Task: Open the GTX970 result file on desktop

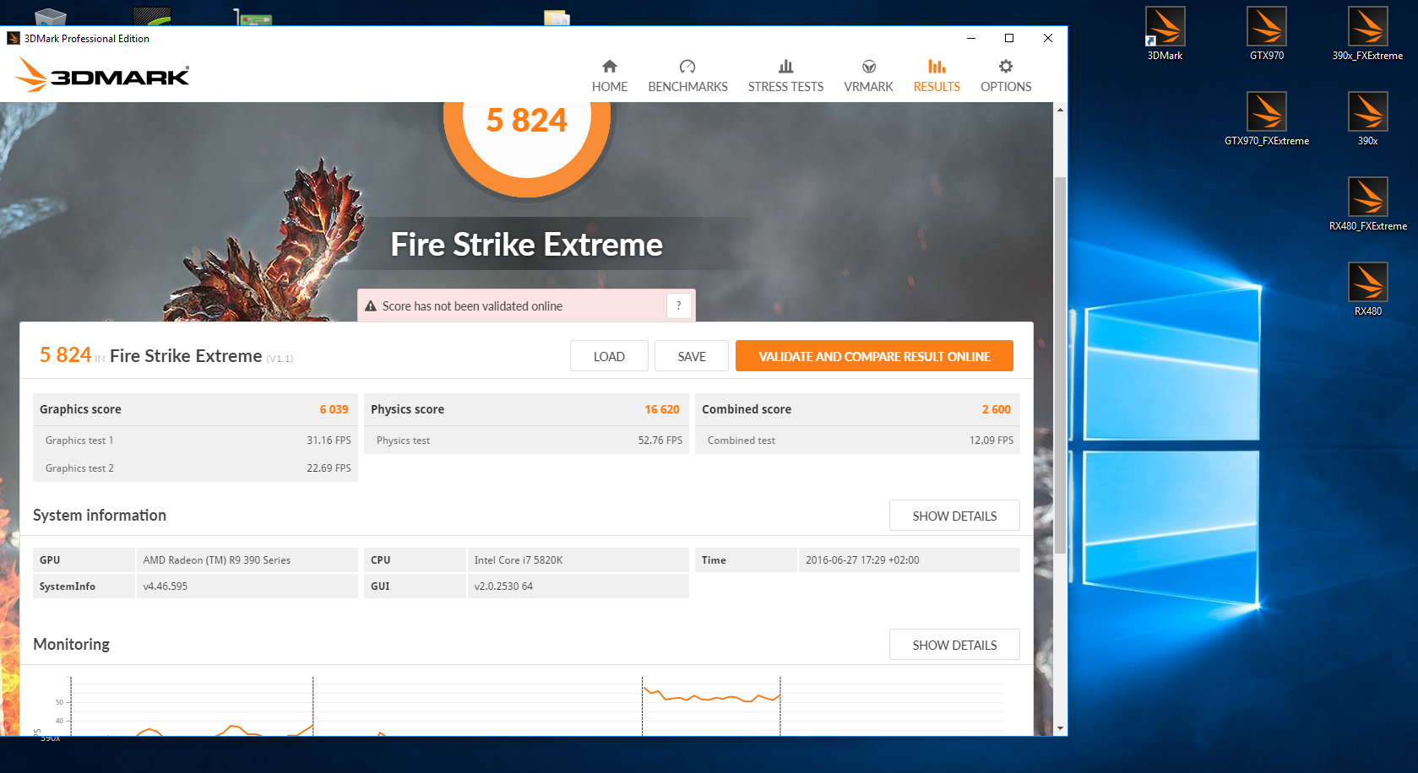Action: 1266,33
